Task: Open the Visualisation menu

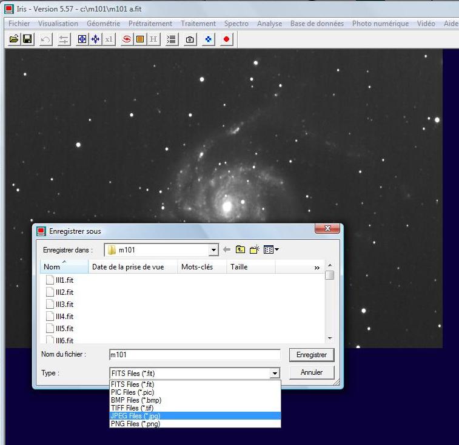Action: [x=58, y=24]
